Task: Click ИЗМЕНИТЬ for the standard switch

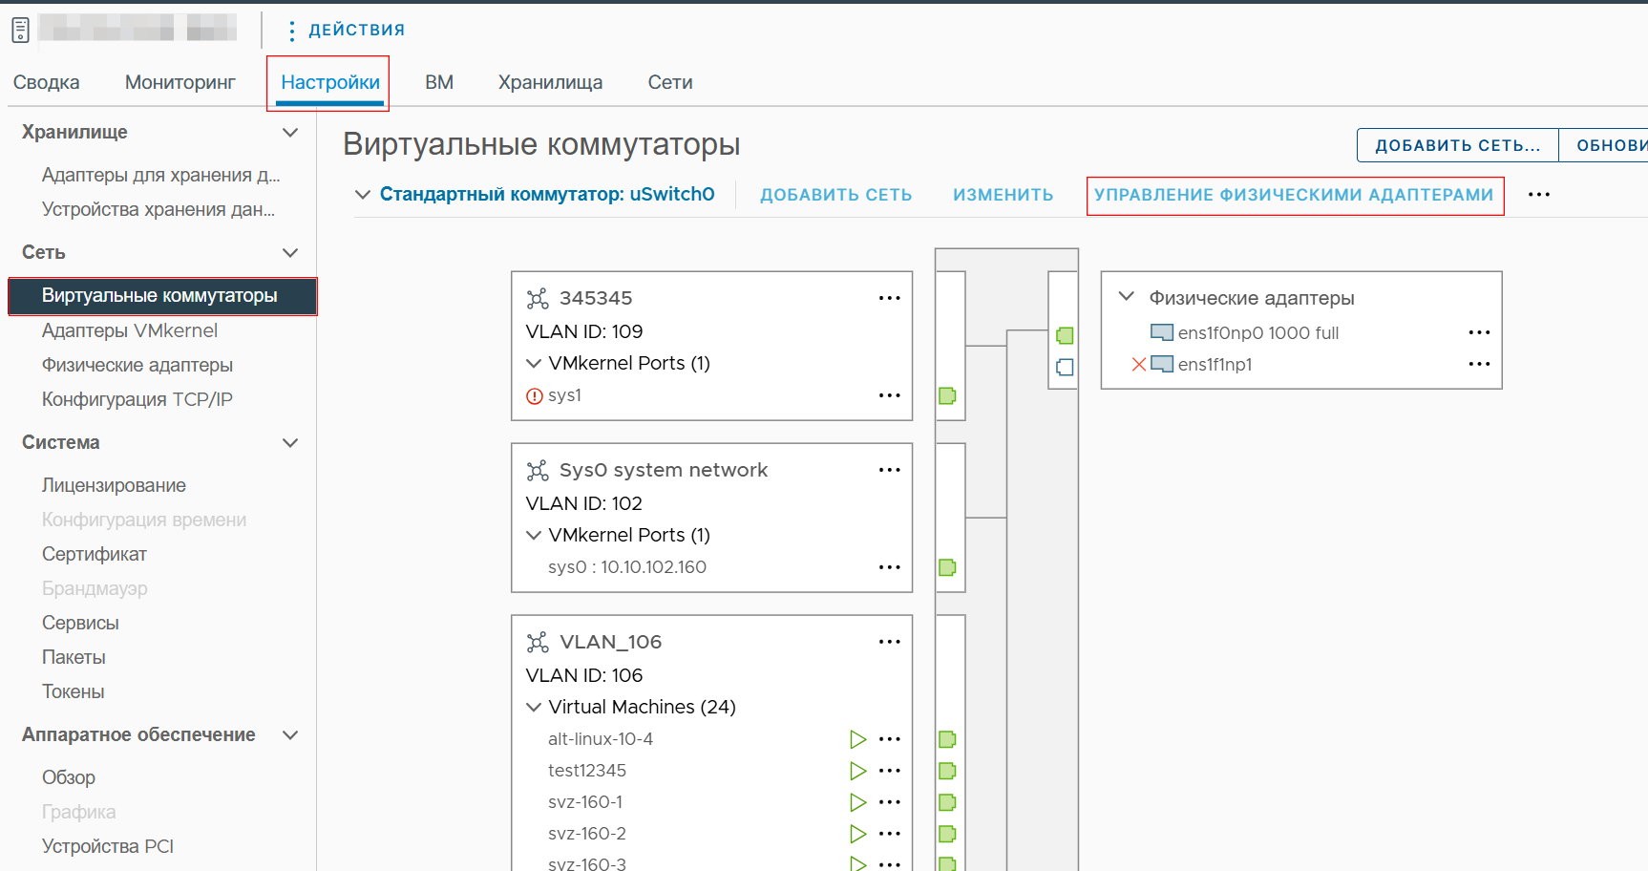Action: (1004, 195)
